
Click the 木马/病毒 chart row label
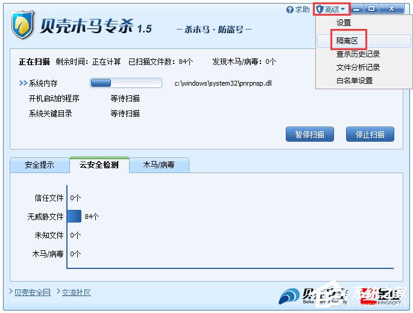[48, 254]
